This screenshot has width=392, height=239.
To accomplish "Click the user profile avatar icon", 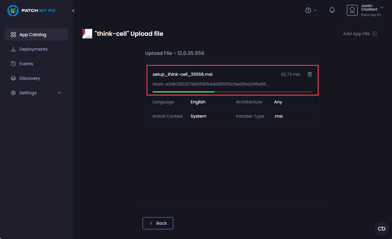I will (352, 10).
